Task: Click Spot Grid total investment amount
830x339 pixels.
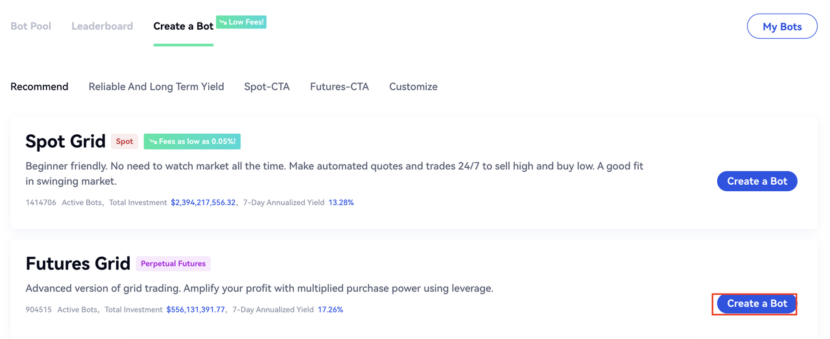Action: [x=203, y=202]
